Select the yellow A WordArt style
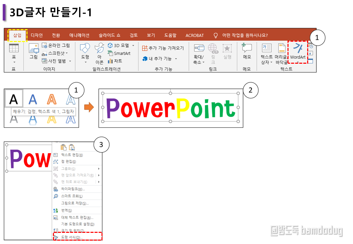Image resolution: width=353 pixels, height=244 pixels. click(x=52, y=119)
